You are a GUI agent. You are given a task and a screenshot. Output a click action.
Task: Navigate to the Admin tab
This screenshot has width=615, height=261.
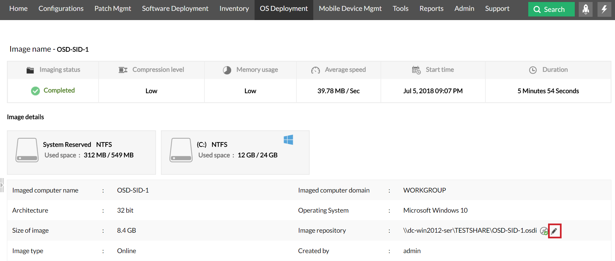[464, 9]
